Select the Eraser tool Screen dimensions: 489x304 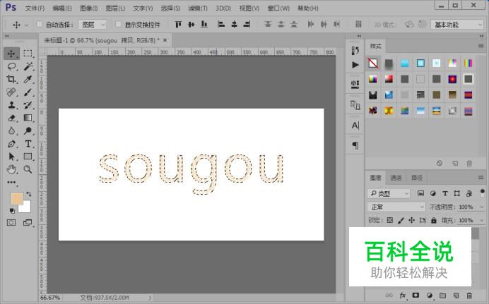(11, 118)
